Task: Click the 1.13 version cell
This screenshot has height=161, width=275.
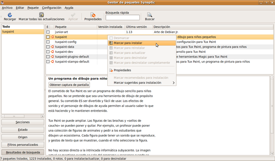Action: point(129,32)
